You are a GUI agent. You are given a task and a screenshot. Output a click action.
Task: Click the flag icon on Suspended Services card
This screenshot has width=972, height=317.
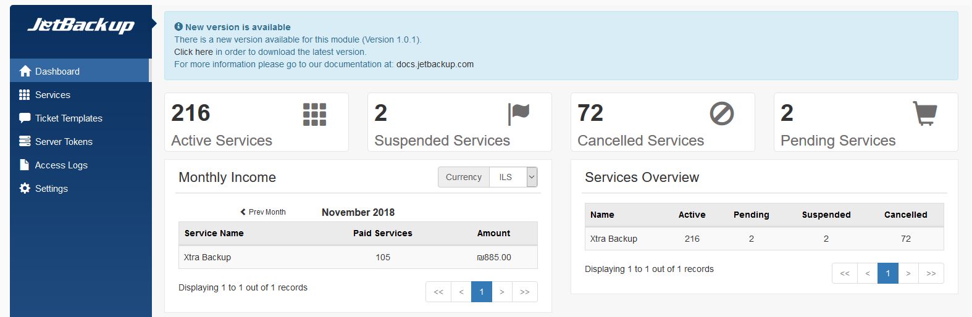(518, 114)
